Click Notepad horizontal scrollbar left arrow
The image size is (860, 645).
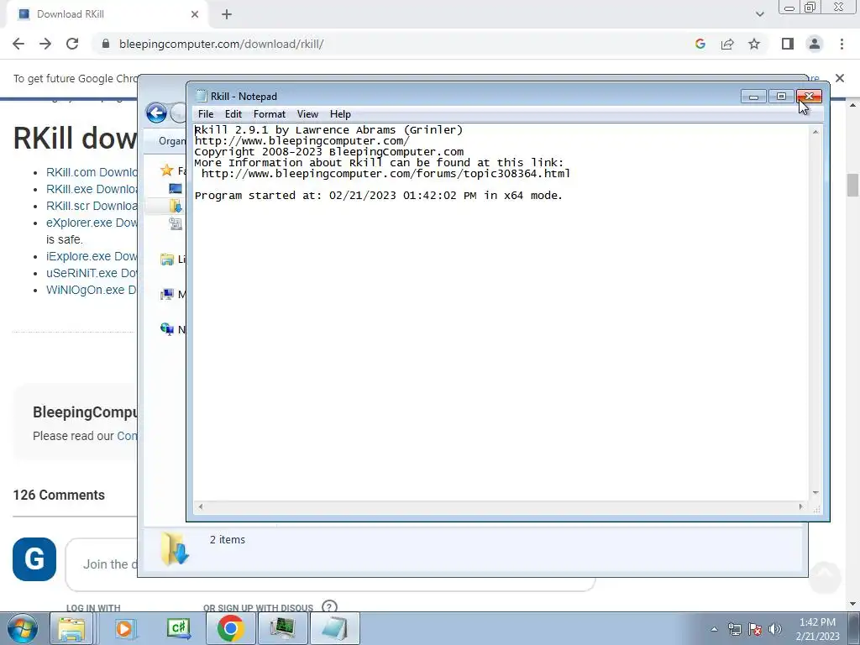tap(201, 506)
